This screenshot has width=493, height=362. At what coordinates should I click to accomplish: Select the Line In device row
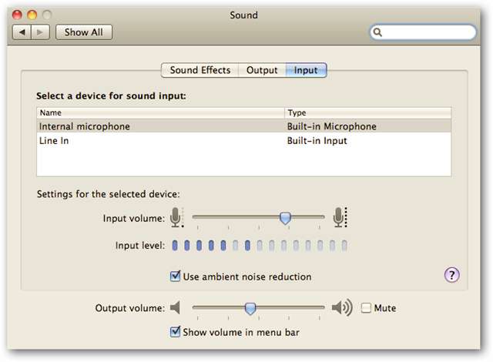(x=244, y=140)
